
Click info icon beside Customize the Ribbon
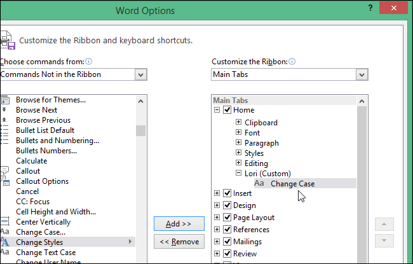click(x=292, y=62)
